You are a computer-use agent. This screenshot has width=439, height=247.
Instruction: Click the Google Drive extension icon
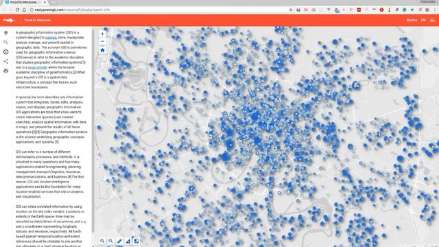click(313, 10)
